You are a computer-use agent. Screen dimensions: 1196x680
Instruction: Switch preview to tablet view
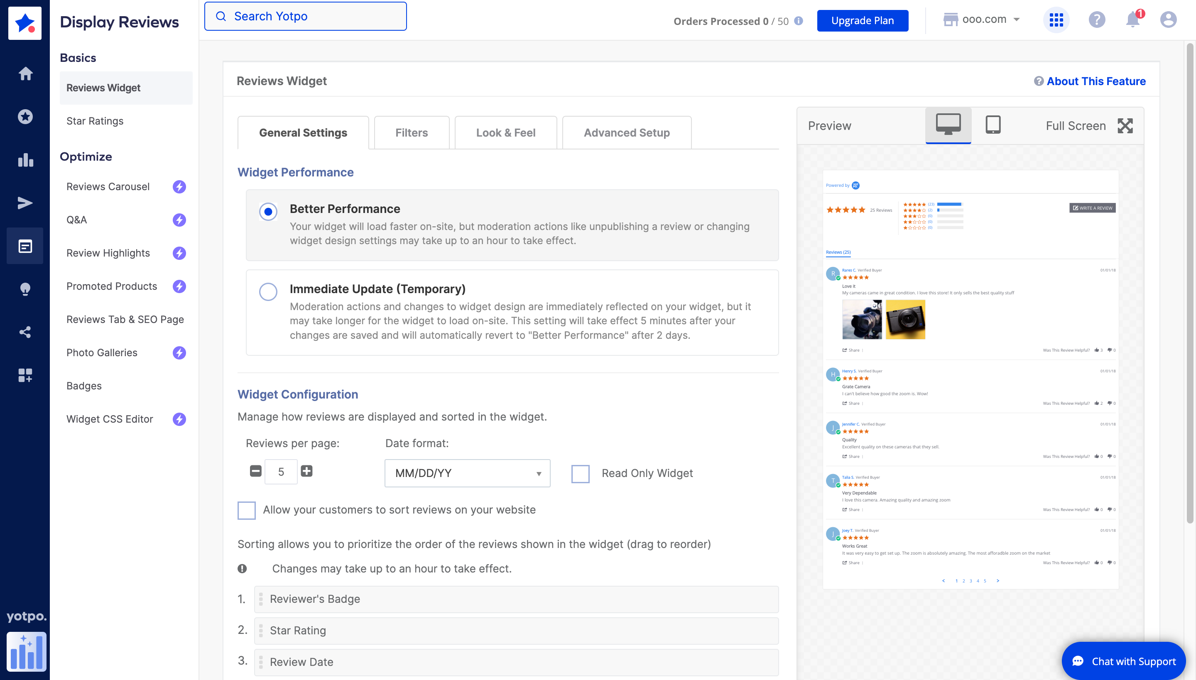click(x=993, y=125)
